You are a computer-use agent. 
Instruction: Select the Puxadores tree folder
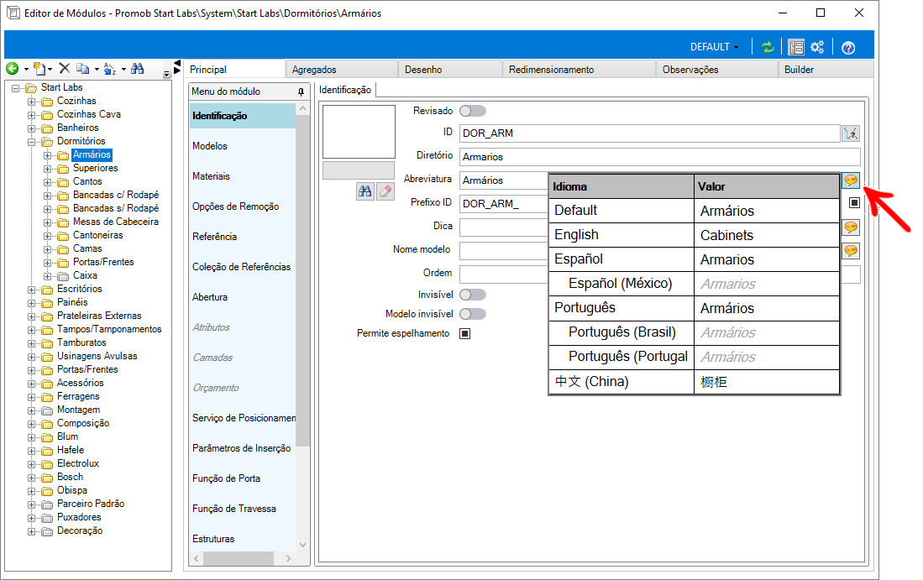tap(79, 517)
